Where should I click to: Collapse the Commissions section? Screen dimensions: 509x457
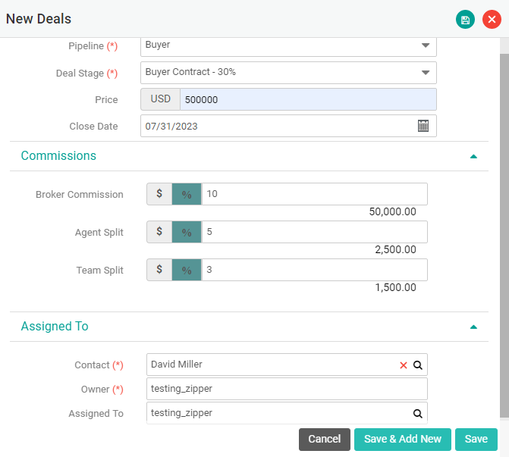(473, 156)
